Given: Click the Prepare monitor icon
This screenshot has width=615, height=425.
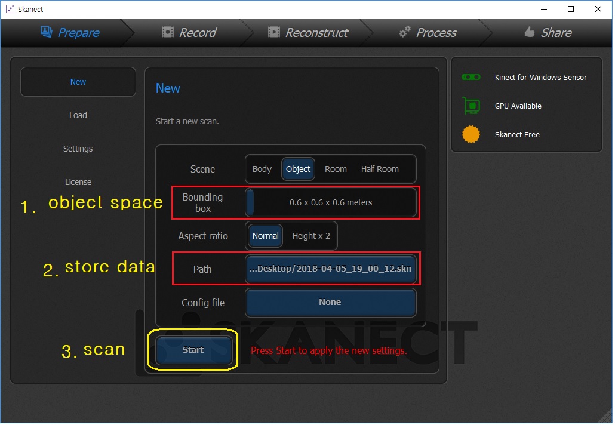Looking at the screenshot, I should [x=47, y=32].
